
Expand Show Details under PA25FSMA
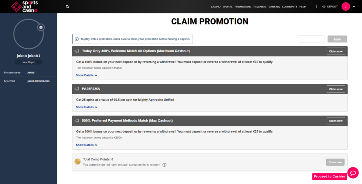tap(87, 107)
